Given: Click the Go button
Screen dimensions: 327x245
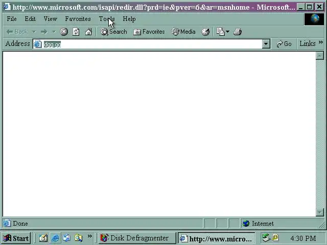Looking at the screenshot, I should coord(284,44).
